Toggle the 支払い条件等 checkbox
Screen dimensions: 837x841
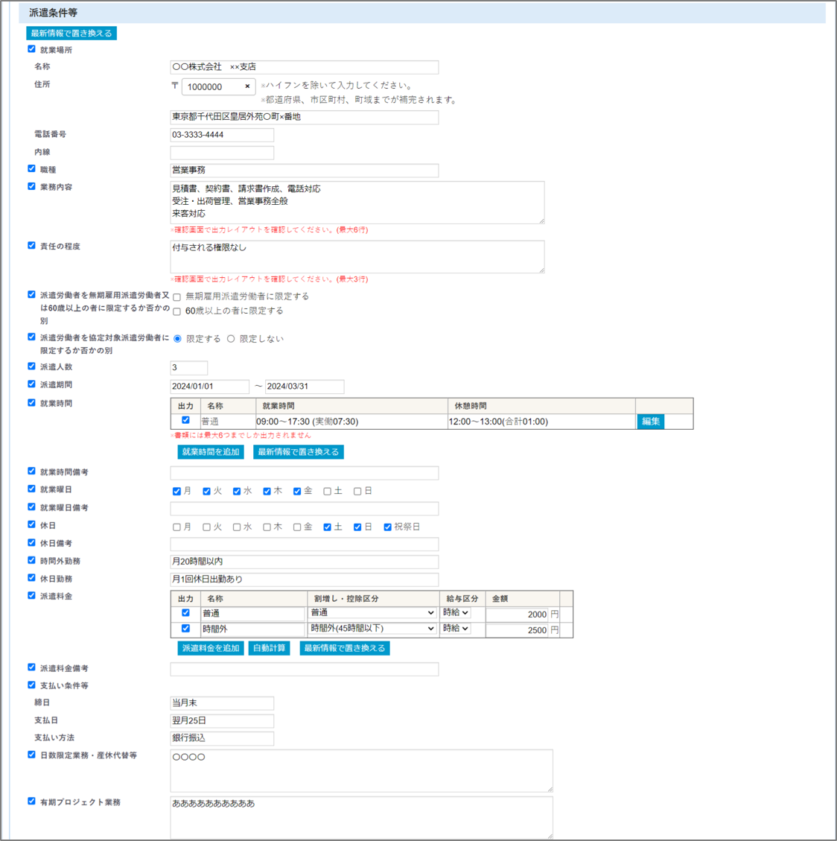[x=31, y=685]
